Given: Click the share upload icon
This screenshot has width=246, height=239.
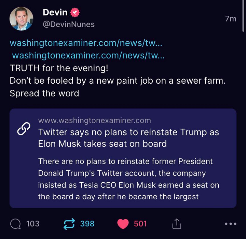Looking at the screenshot, I should coord(177,224).
